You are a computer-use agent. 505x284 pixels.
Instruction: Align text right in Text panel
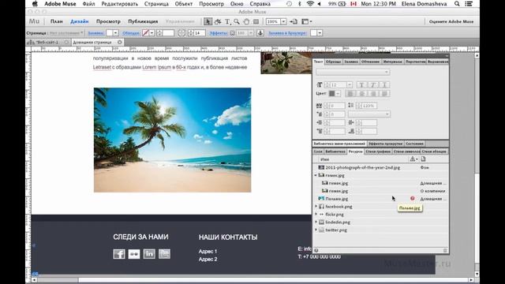(x=373, y=94)
